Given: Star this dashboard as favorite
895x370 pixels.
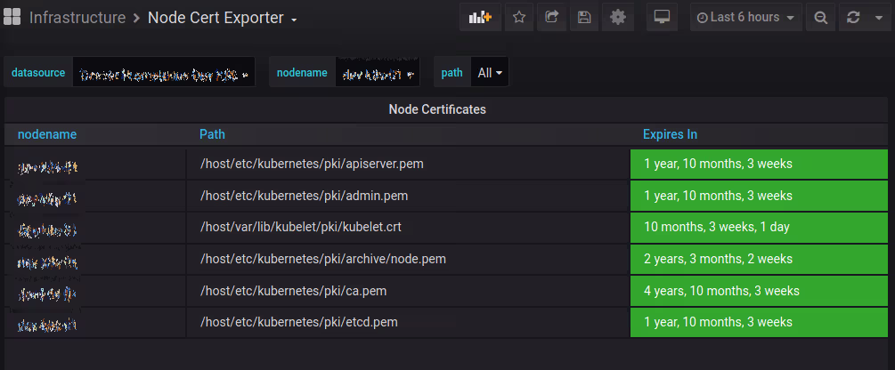Looking at the screenshot, I should pyautogui.click(x=520, y=18).
